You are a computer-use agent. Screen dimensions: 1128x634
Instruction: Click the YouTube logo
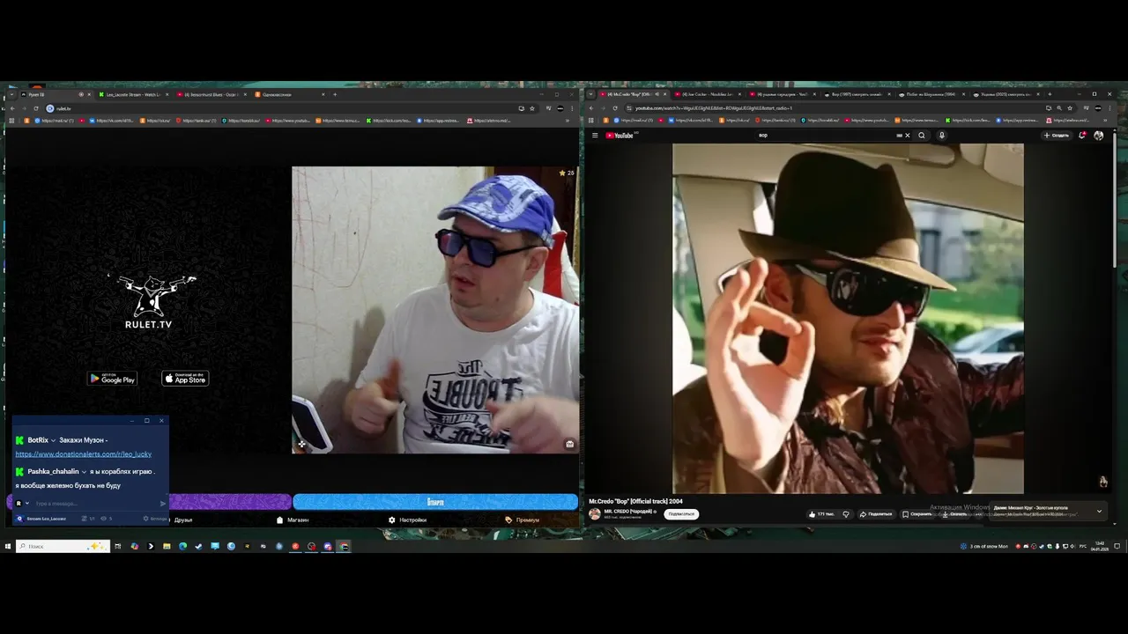click(x=620, y=136)
